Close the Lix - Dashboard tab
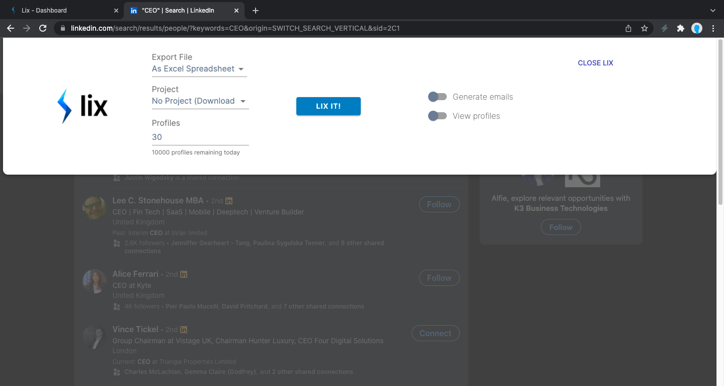Viewport: 724px width, 386px height. point(116,10)
